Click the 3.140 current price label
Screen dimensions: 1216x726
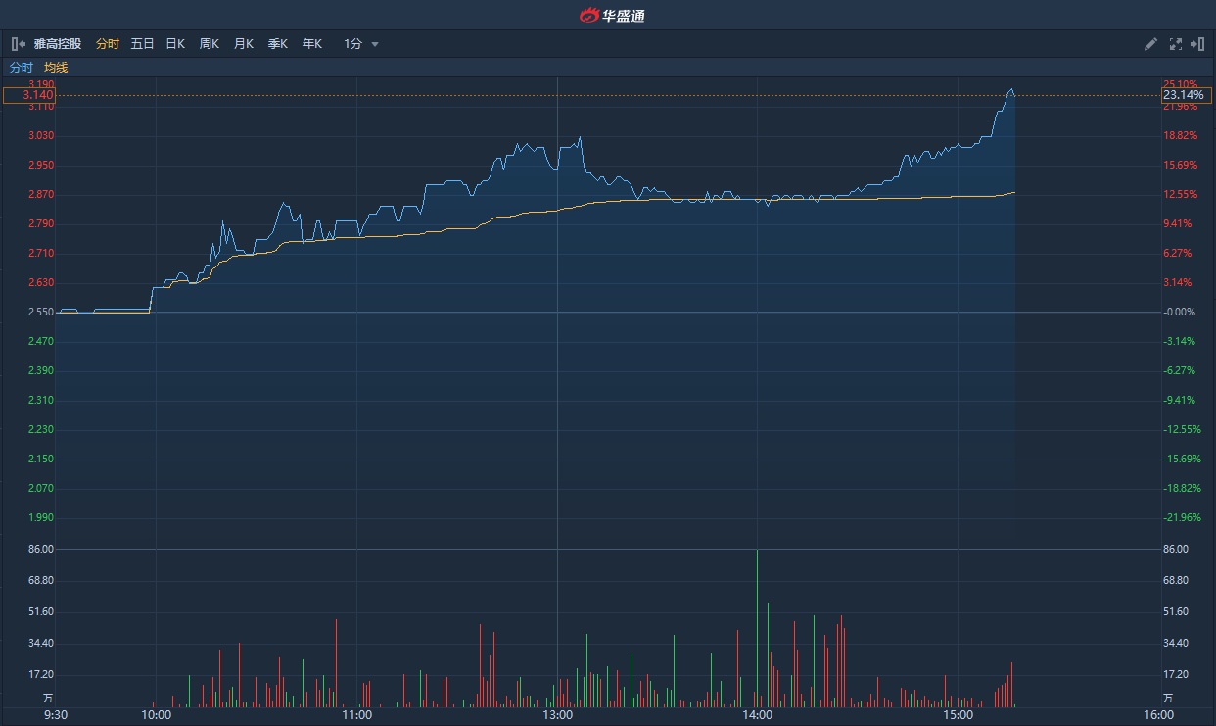tap(28, 95)
